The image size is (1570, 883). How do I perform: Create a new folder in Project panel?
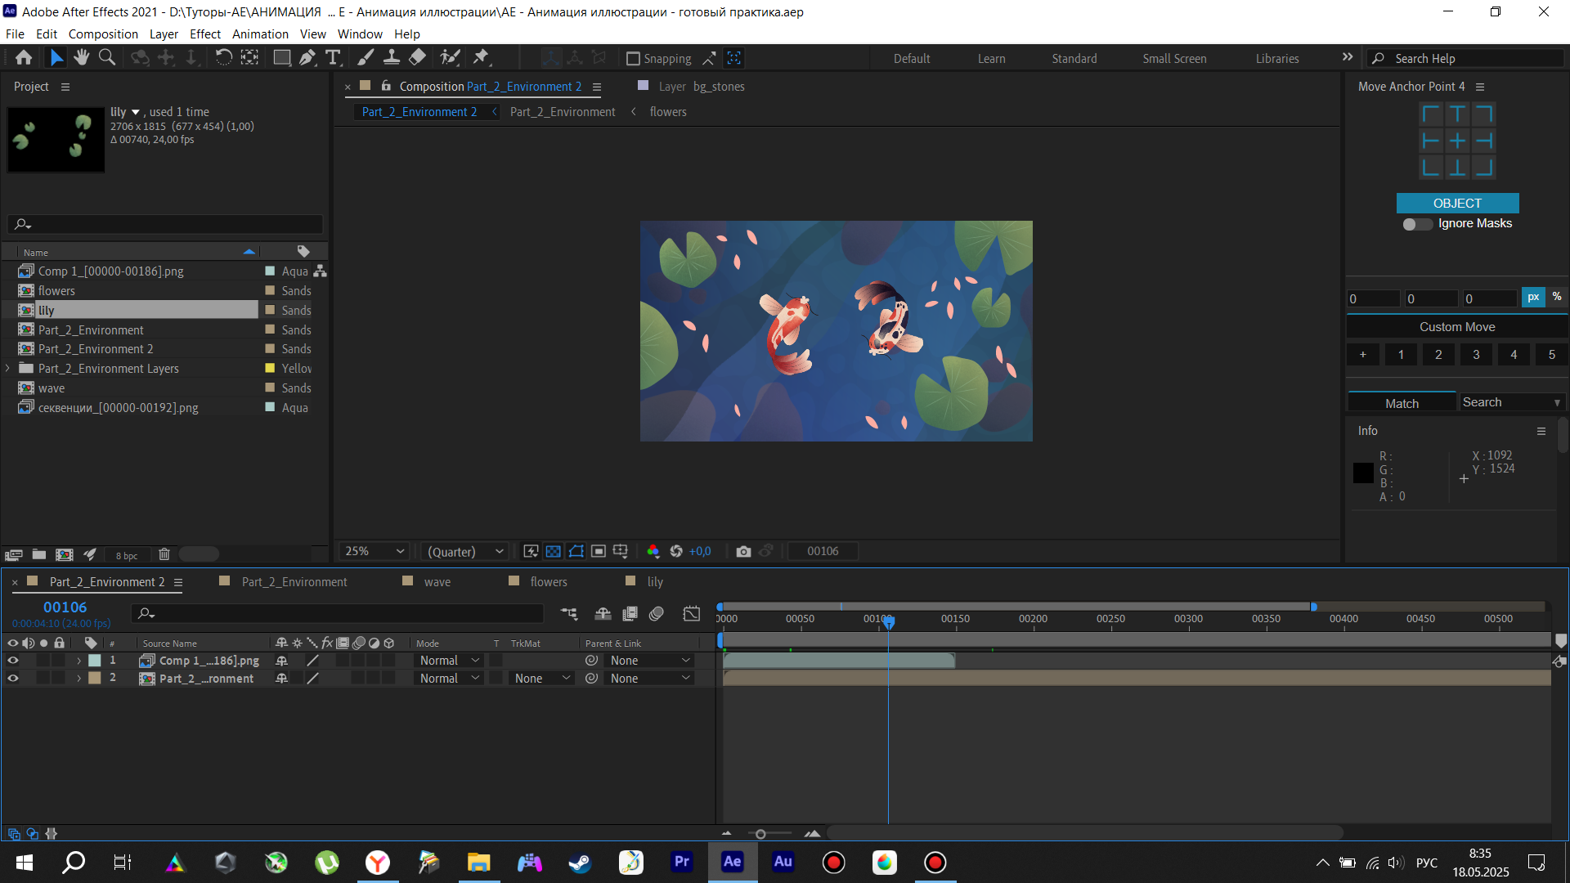(39, 555)
